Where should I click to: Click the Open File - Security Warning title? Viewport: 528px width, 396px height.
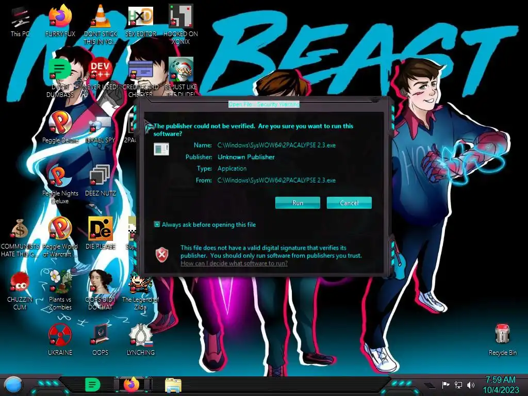263,104
